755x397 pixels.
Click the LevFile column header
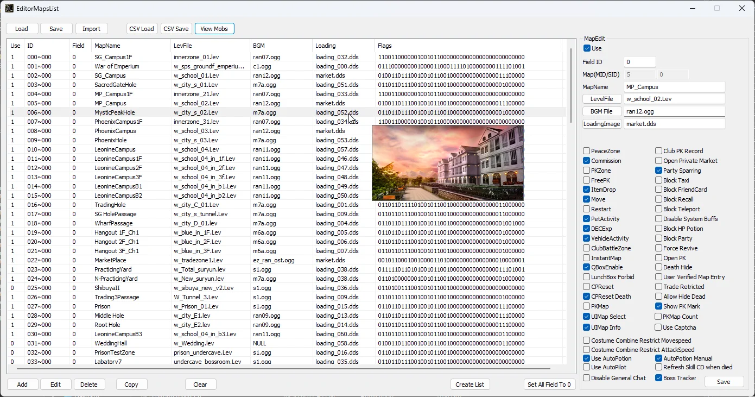210,46
